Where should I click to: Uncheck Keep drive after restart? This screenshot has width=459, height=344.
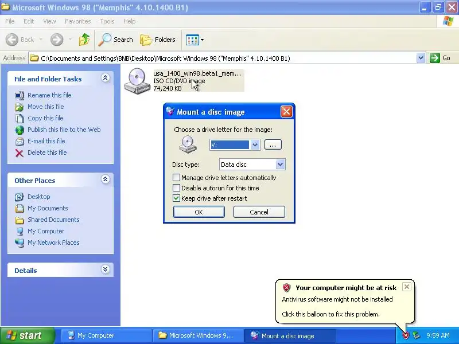point(176,198)
